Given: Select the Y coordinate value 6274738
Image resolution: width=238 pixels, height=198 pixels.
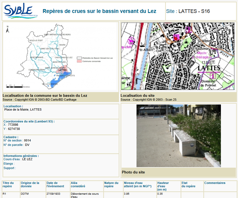Looking at the screenshot, I should click(14, 129).
